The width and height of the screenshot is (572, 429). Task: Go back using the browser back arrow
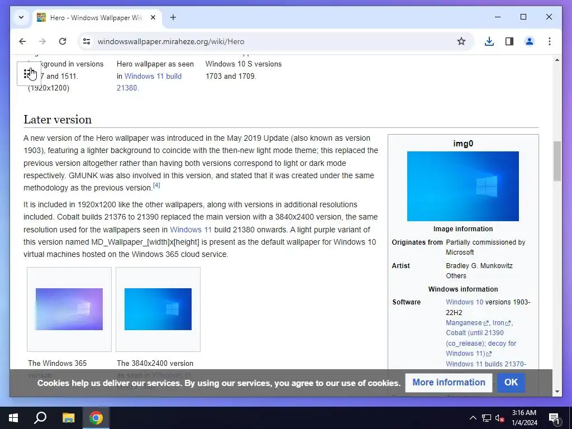pyautogui.click(x=22, y=41)
